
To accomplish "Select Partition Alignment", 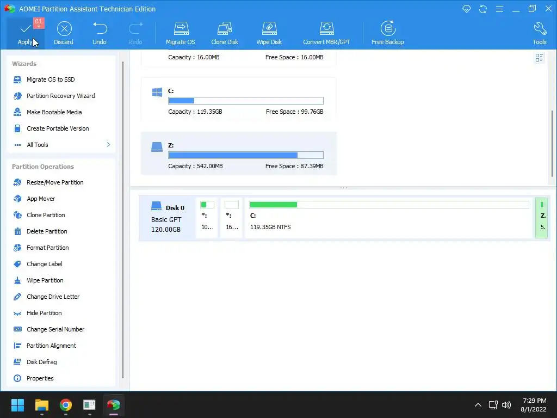I will [51, 346].
